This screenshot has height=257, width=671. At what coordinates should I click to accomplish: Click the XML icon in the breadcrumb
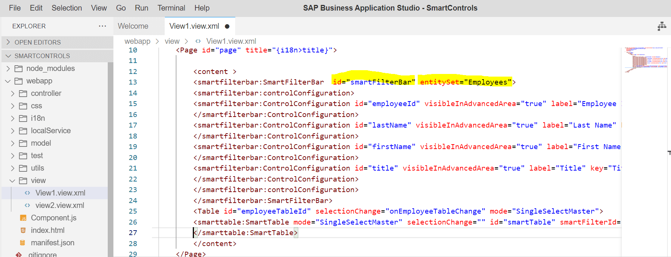point(198,42)
